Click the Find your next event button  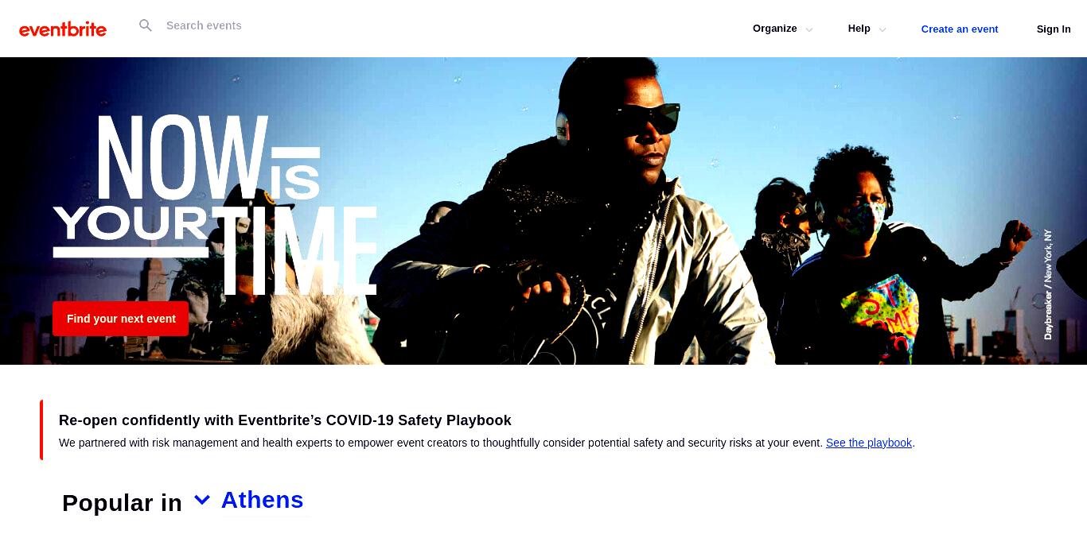click(121, 319)
